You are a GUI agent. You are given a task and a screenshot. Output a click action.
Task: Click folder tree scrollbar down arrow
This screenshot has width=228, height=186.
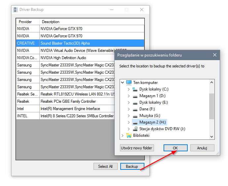211,136
